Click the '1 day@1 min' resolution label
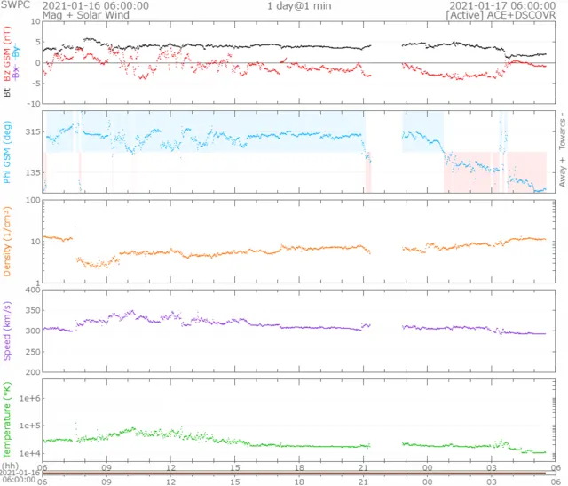The height and width of the screenshot is (486, 568). coord(299,6)
